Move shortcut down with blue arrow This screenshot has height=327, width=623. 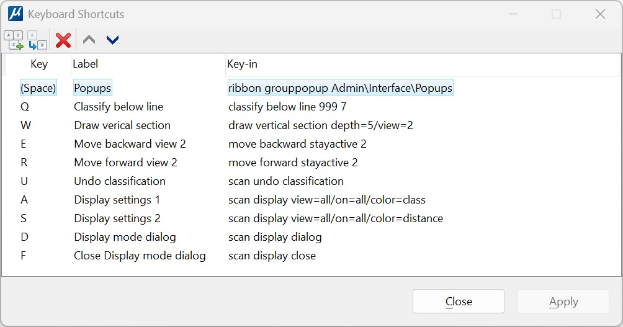pos(112,40)
